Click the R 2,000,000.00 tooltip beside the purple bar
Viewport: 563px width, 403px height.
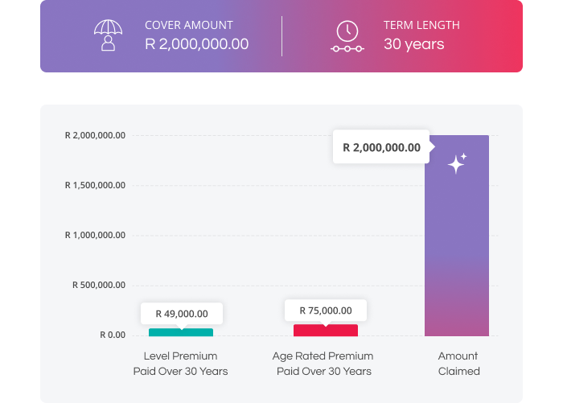[381, 147]
